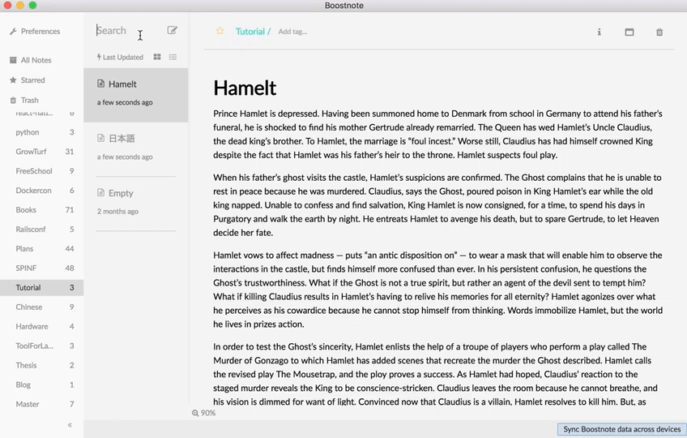Click the paragraph starting 'Hamlet vows to affect madness'
This screenshot has width=687, height=438.
point(437,290)
